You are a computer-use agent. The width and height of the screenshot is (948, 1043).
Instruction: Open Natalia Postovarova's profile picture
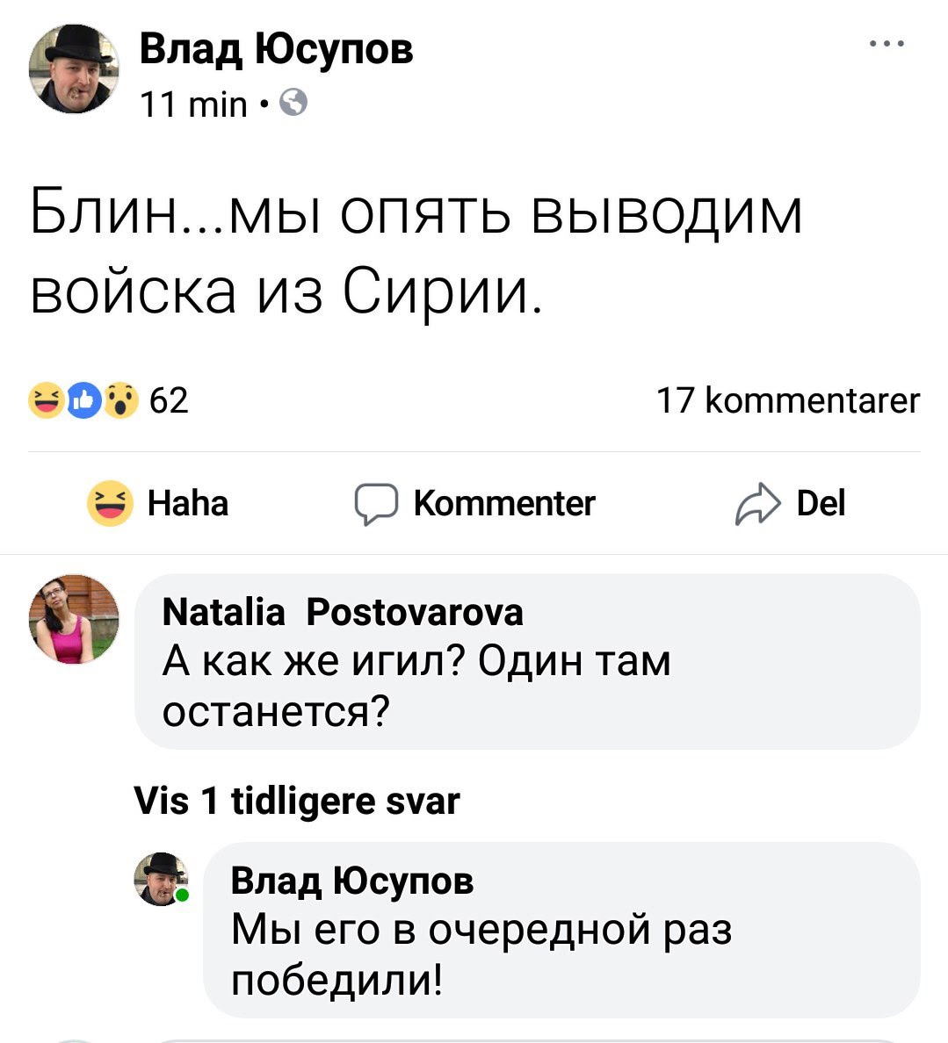tap(74, 619)
